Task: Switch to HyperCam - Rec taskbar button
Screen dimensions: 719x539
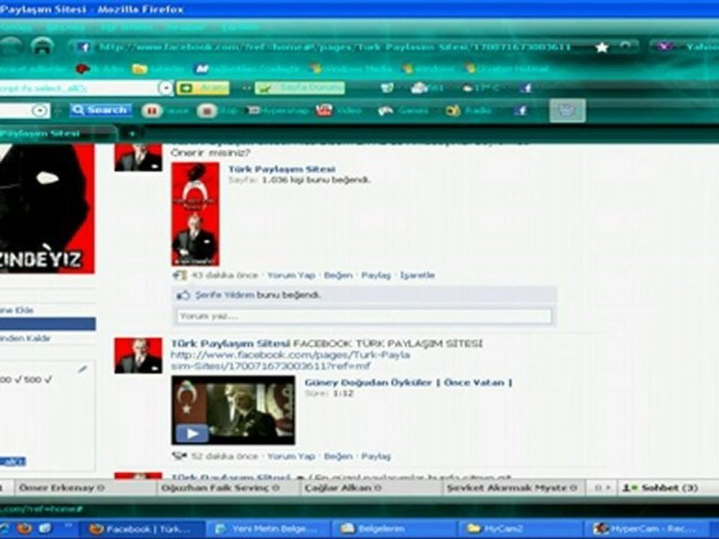Action: click(646, 529)
